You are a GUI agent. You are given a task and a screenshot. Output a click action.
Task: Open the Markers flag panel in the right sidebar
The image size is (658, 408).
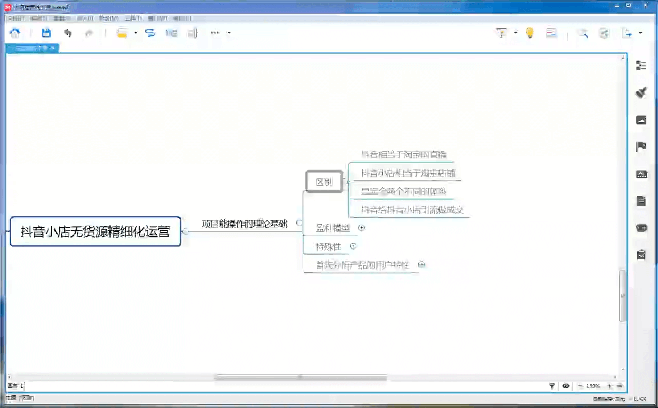coord(641,146)
